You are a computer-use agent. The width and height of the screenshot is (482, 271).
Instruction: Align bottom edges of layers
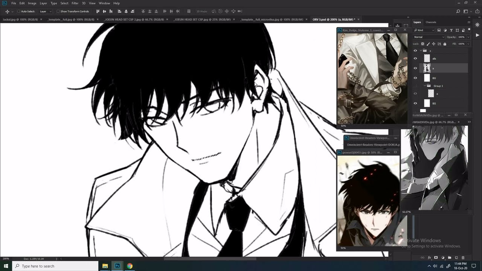111,11
